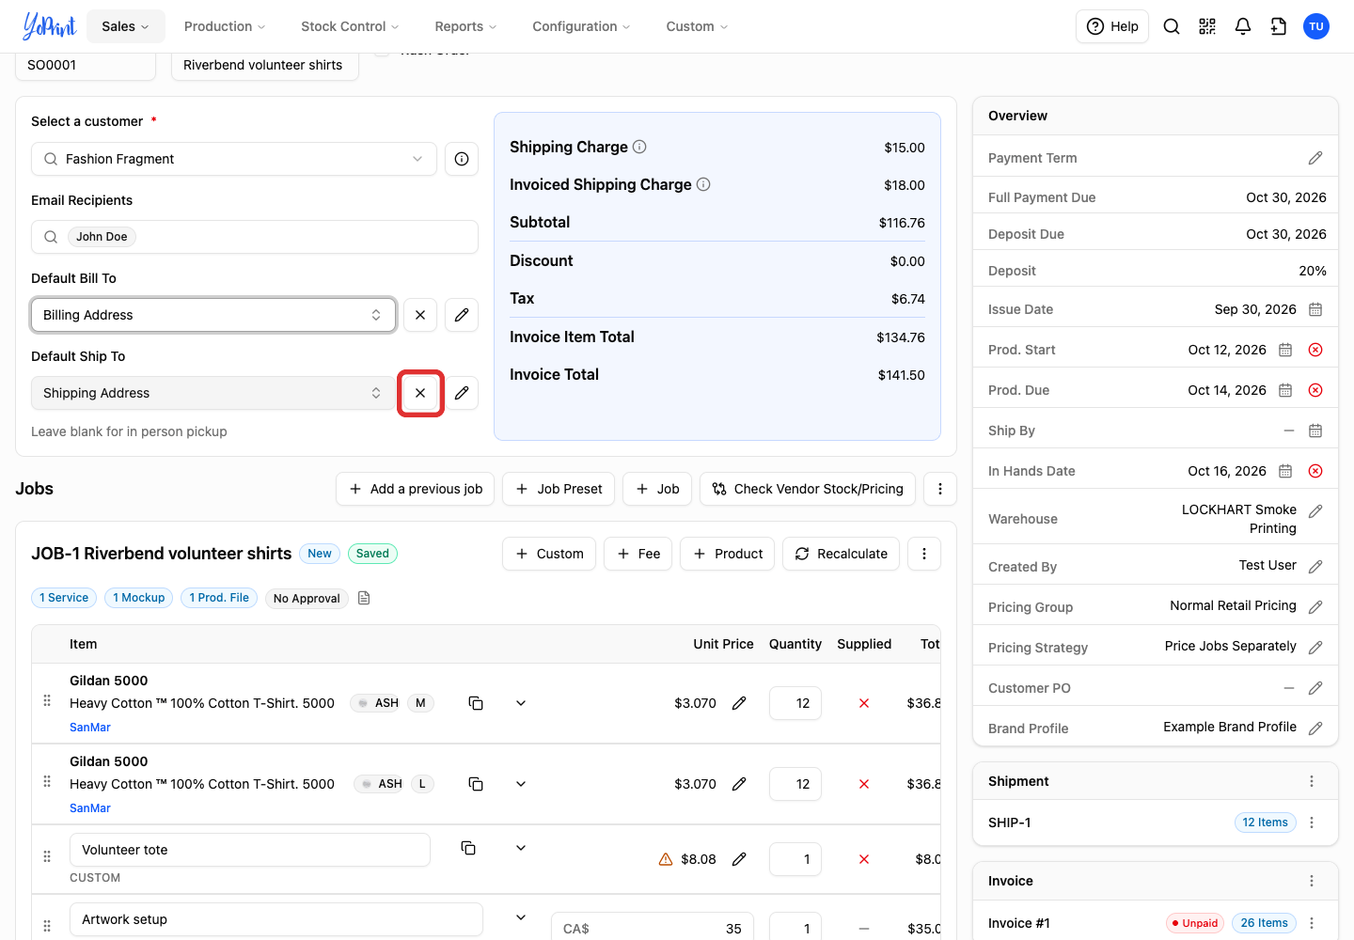Open the JOB-1 notes document icon

pyautogui.click(x=364, y=598)
